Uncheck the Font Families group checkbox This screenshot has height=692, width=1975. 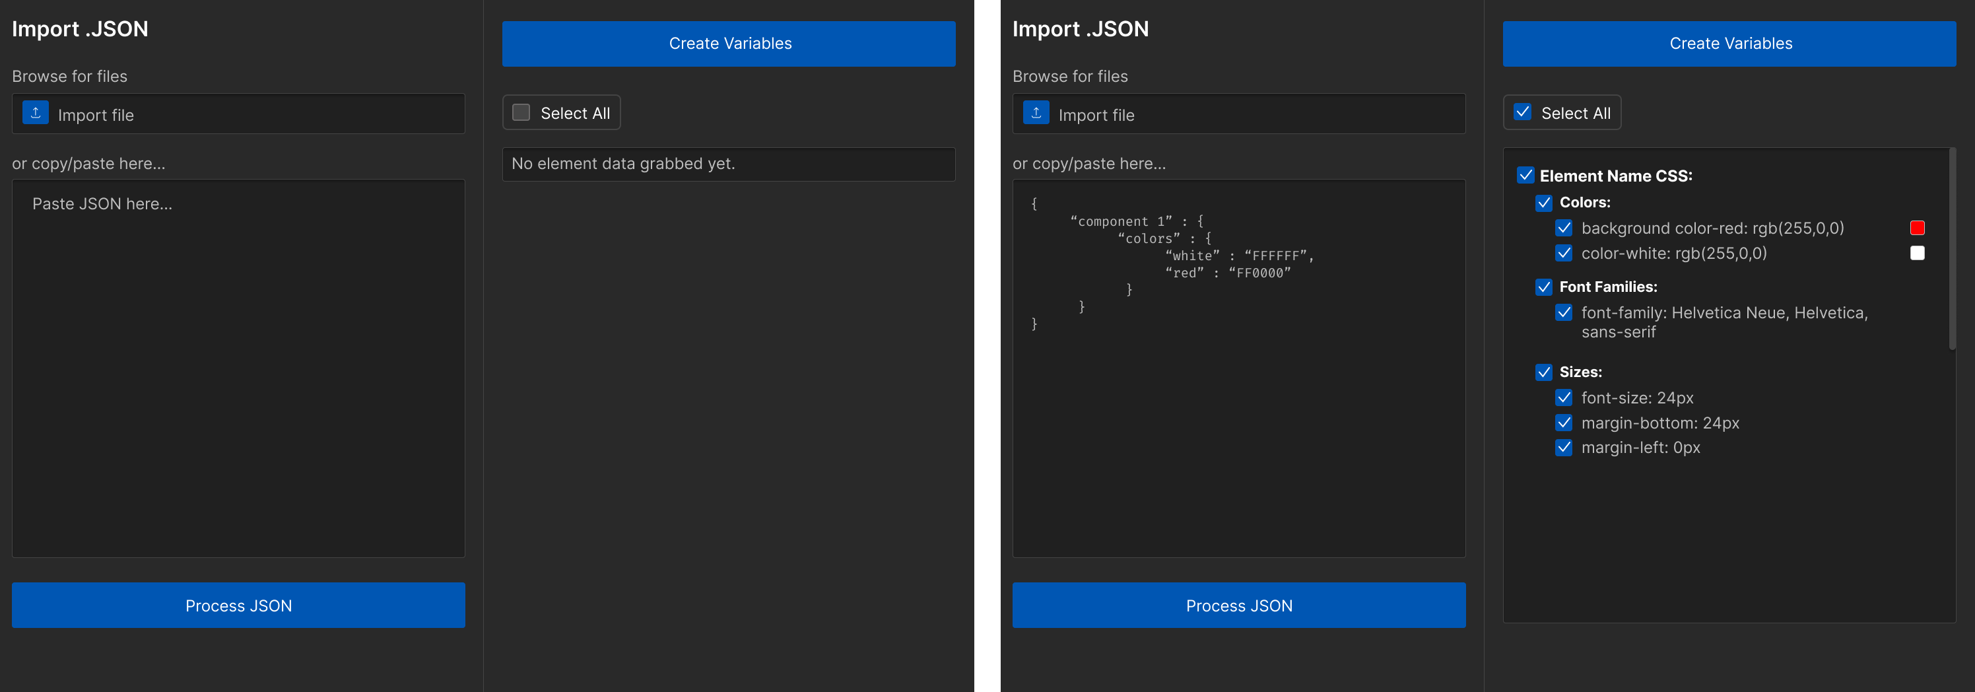(1543, 287)
